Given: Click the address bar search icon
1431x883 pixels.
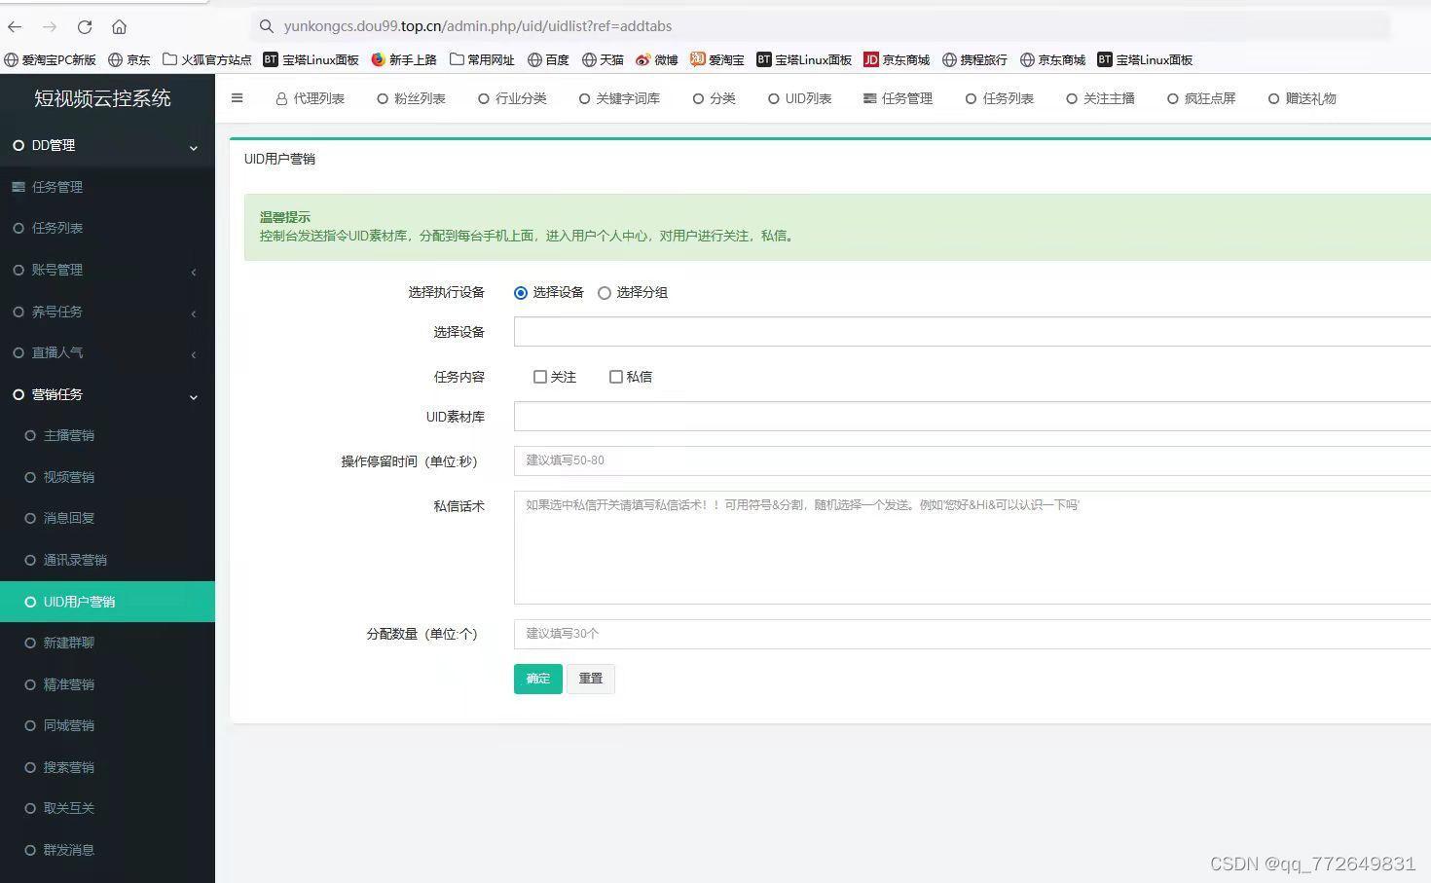Looking at the screenshot, I should [266, 26].
